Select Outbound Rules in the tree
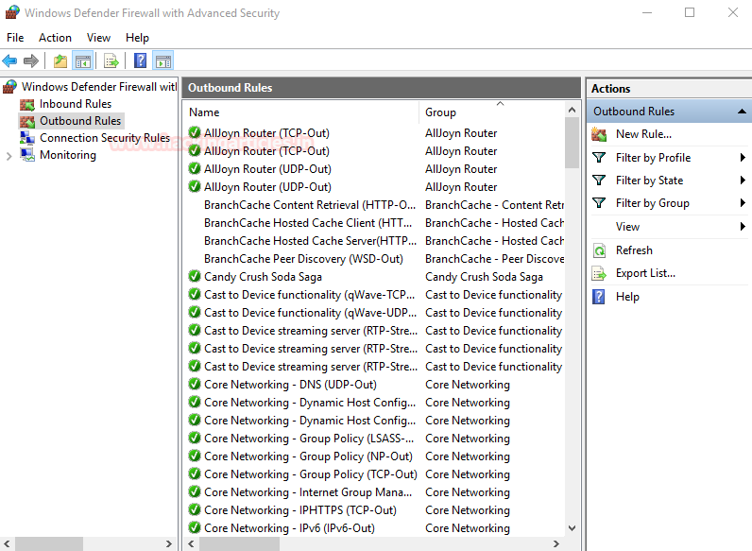Image resolution: width=752 pixels, height=551 pixels. (x=80, y=121)
